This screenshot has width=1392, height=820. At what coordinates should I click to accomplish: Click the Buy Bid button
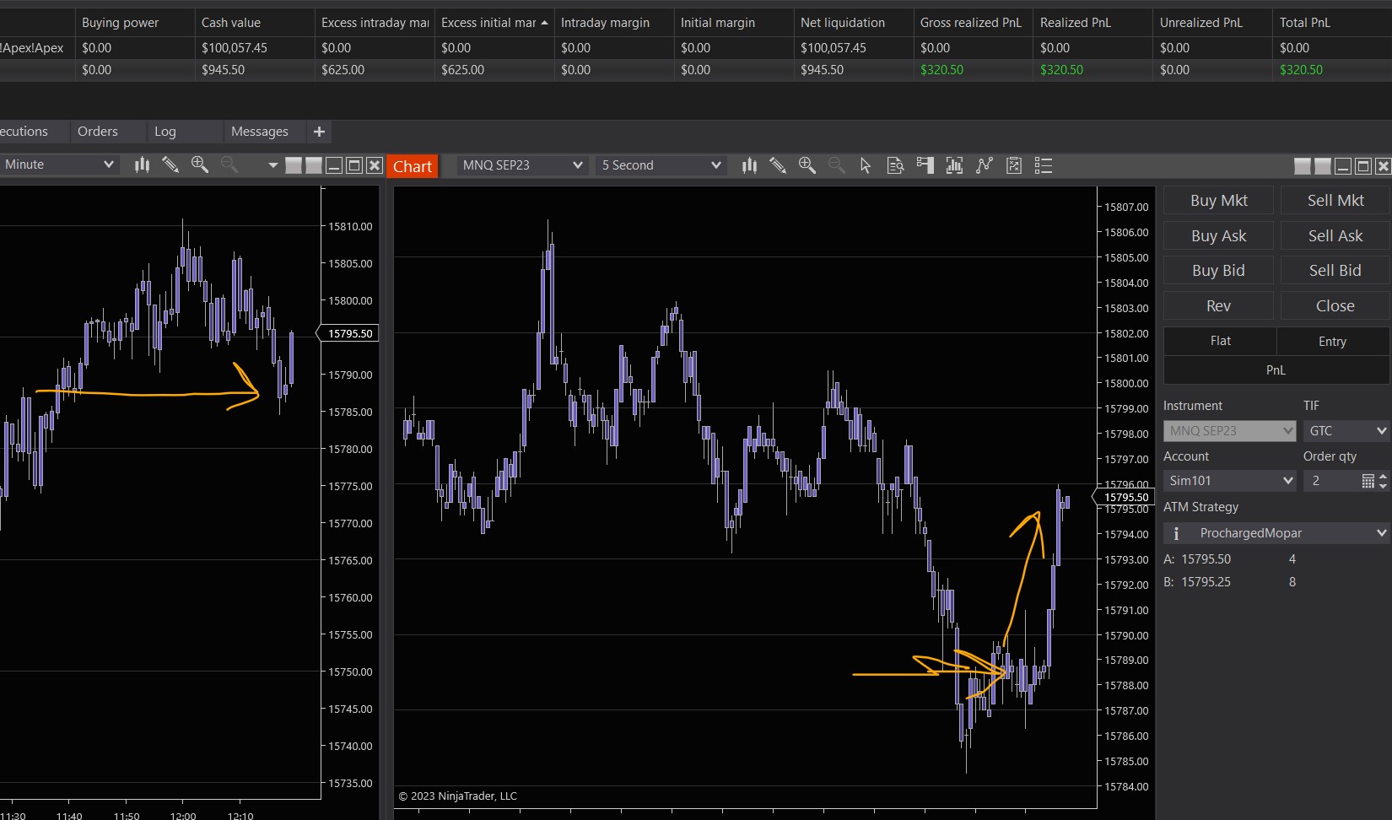point(1218,271)
